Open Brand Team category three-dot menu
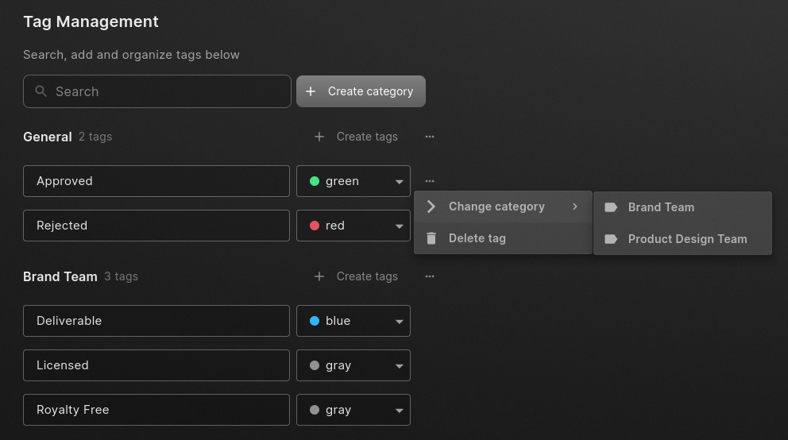This screenshot has width=788, height=440. pyautogui.click(x=429, y=276)
